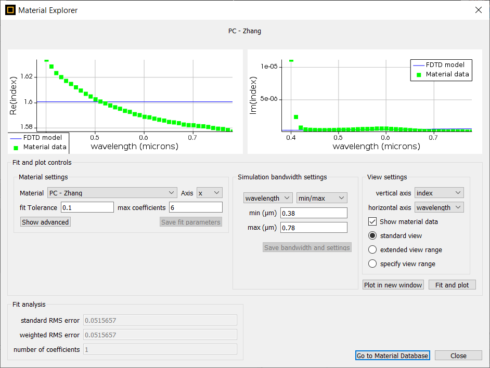Click Plot in new window button
The image size is (490, 368).
(393, 285)
